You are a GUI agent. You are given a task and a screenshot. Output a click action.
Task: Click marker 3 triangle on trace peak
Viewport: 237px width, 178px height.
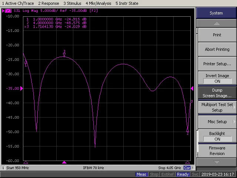click(64, 55)
